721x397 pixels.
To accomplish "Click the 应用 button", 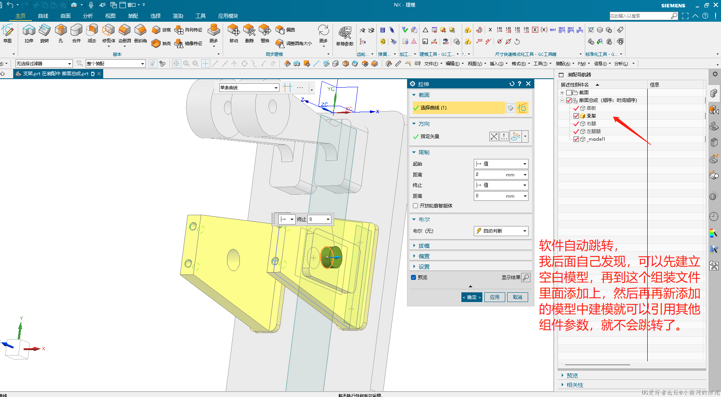I will pyautogui.click(x=495, y=297).
